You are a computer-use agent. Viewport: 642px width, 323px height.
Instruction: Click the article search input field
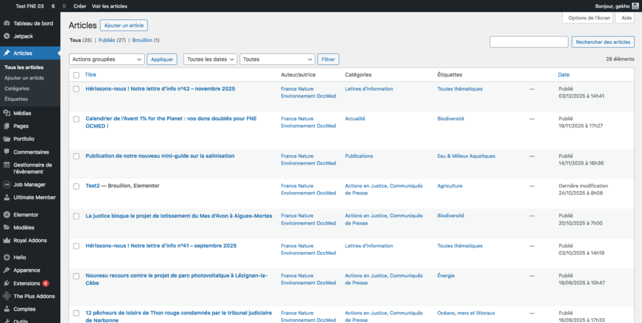[x=529, y=42]
